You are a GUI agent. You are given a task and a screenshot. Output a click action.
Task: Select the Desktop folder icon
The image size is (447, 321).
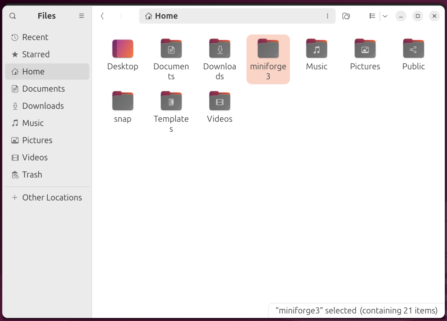[x=123, y=48]
